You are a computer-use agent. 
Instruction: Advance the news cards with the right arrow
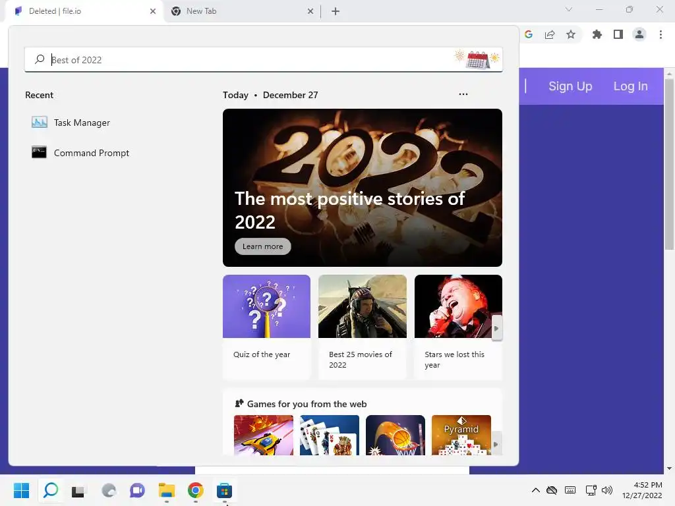[496, 328]
